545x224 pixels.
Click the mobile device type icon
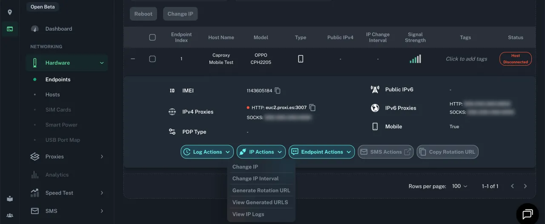(x=301, y=59)
